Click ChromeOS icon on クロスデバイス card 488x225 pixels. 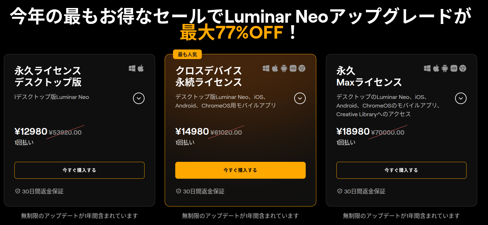point(302,68)
